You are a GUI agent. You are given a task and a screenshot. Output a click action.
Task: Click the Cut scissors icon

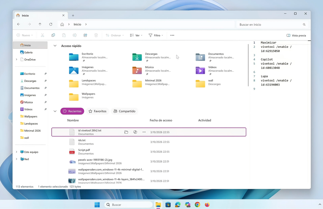pyautogui.click(x=43, y=35)
